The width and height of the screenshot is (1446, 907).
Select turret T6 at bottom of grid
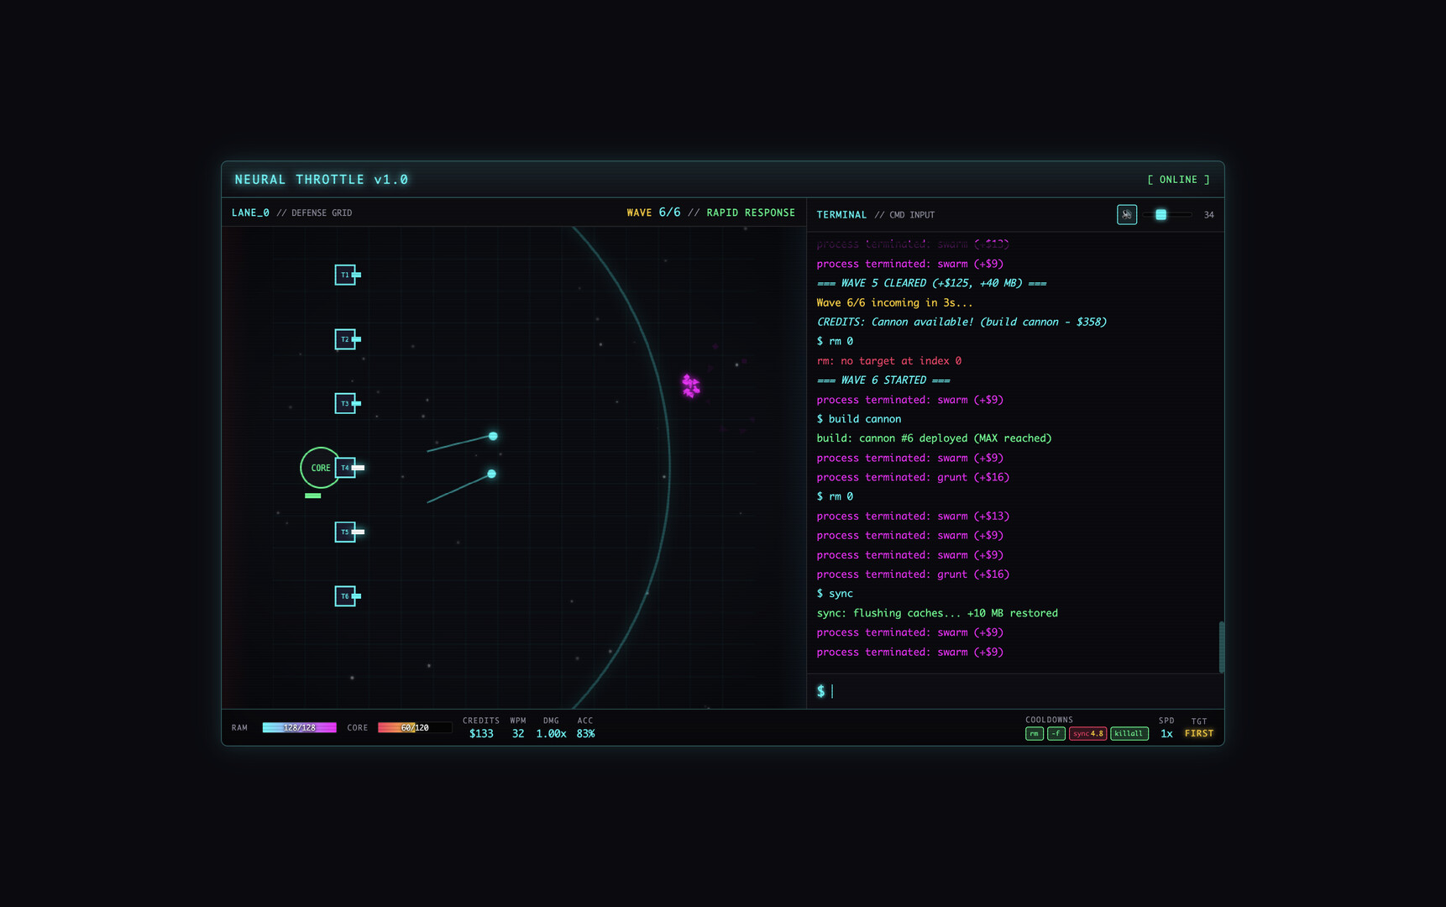pyautogui.click(x=347, y=595)
